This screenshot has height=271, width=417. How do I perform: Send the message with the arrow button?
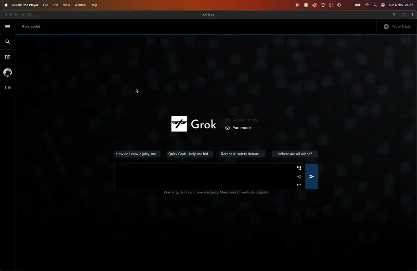(311, 176)
